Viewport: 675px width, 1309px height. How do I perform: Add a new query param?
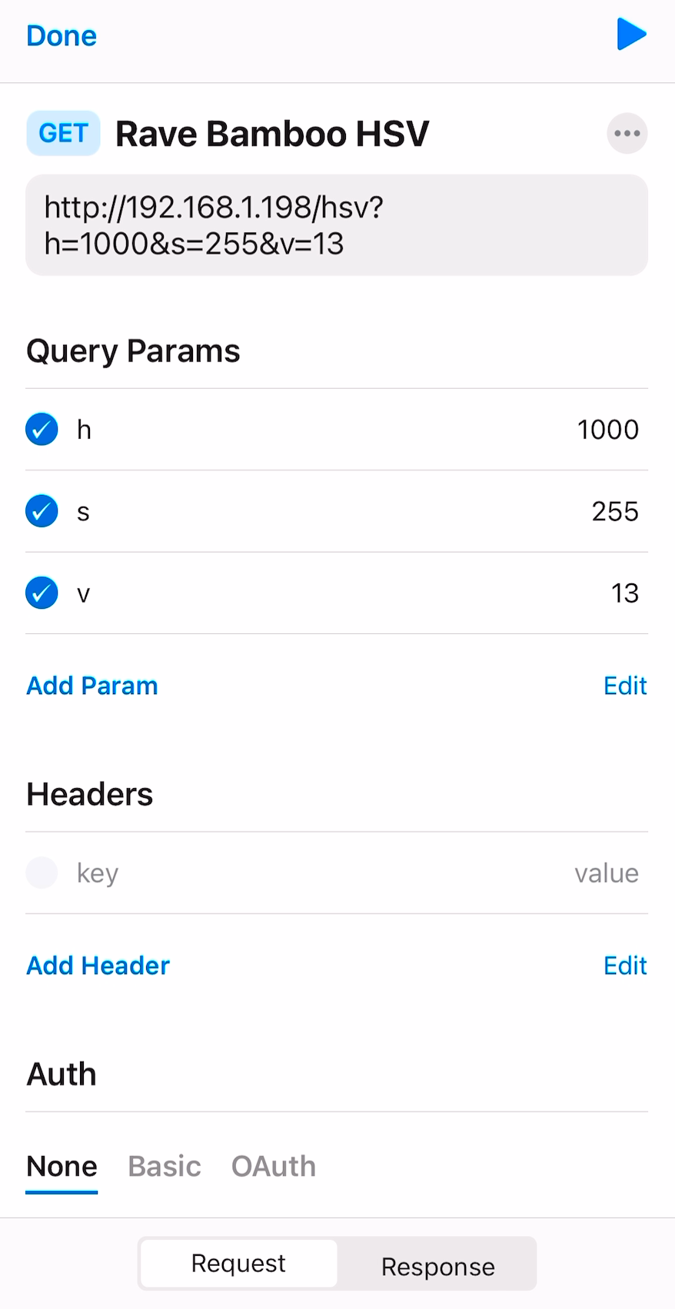pos(92,686)
